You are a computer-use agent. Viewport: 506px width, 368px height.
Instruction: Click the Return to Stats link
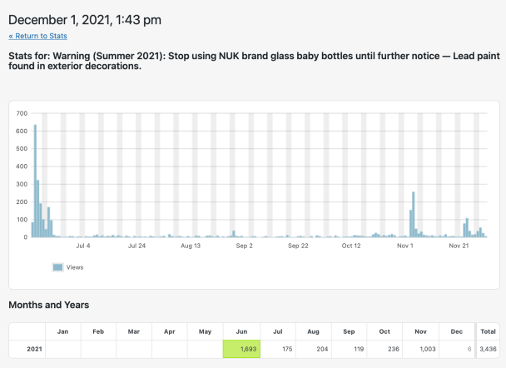37,36
